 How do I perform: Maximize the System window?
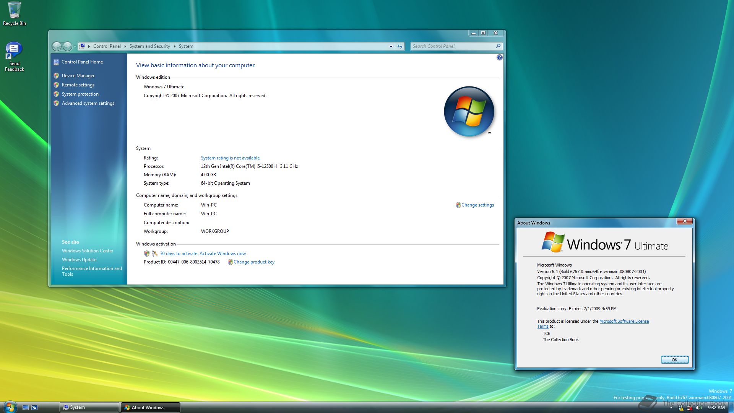[x=483, y=33]
